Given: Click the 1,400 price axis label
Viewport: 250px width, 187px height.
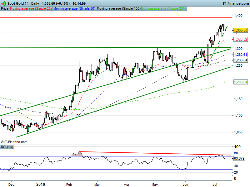Looking at the screenshot, I should 238,16.
